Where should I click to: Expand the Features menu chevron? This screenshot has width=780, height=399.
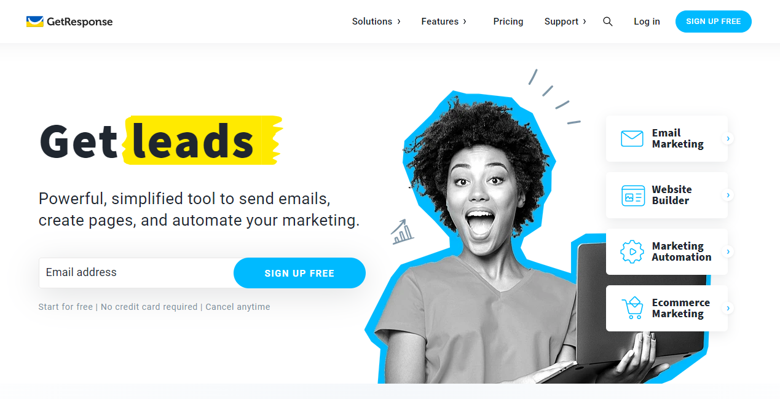[465, 22]
